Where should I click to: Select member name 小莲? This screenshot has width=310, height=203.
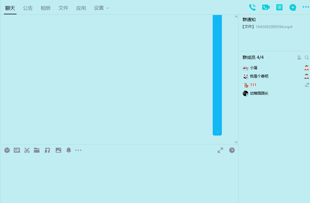click(x=254, y=68)
